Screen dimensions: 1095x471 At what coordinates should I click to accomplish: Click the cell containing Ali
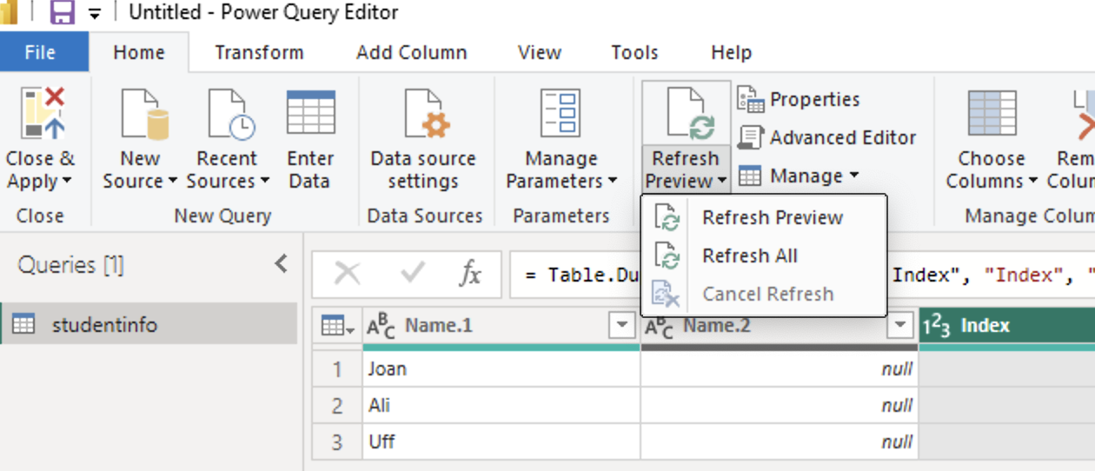point(501,405)
